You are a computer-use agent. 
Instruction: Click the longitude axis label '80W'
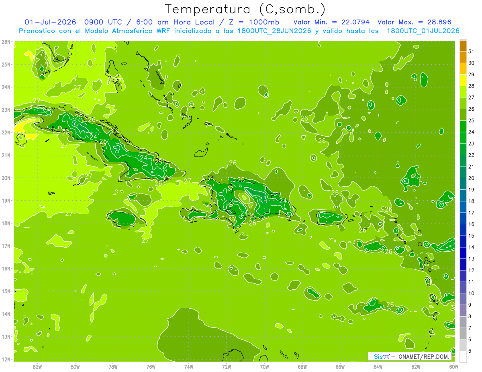[75, 366]
